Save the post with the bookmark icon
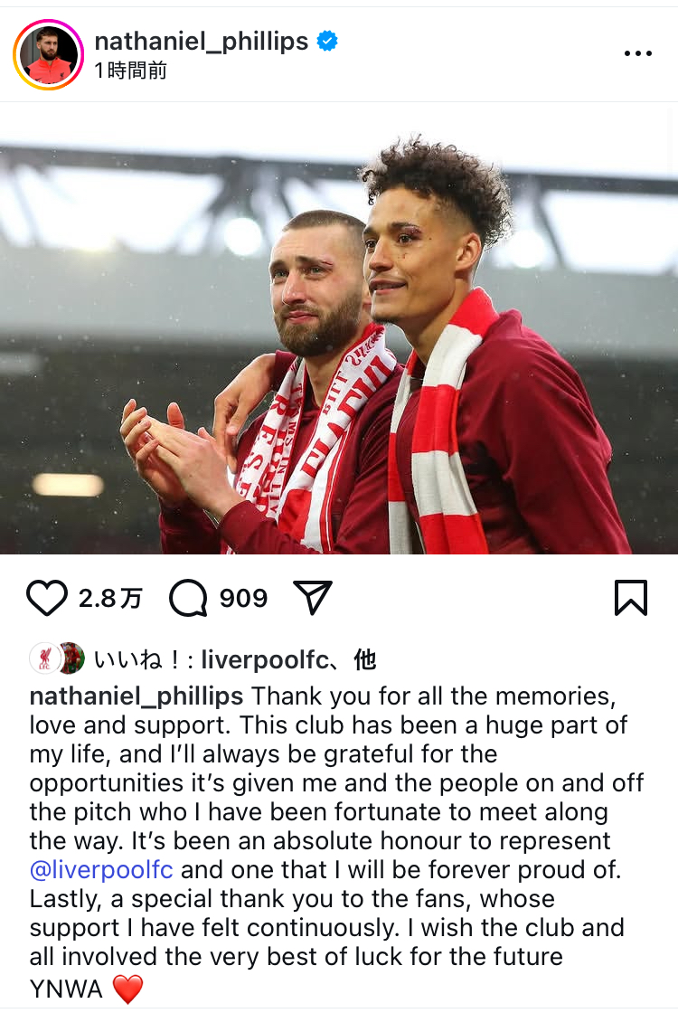Image resolution: width=678 pixels, height=1013 pixels. 630,598
